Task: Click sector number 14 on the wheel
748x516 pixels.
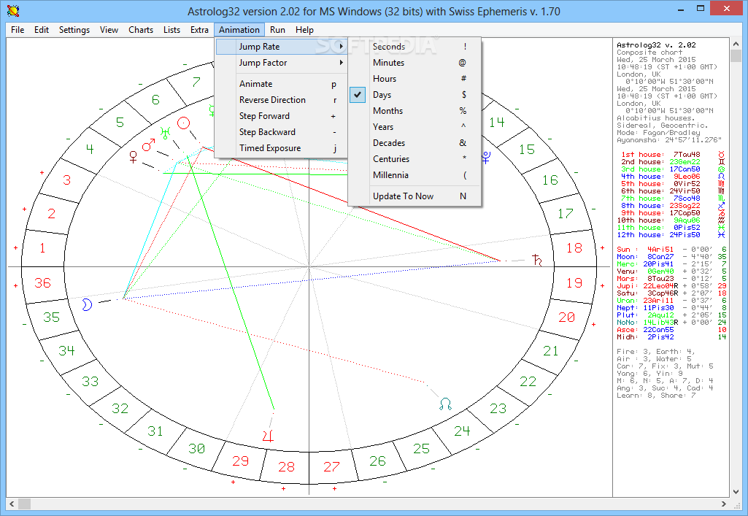Action: tap(497, 122)
